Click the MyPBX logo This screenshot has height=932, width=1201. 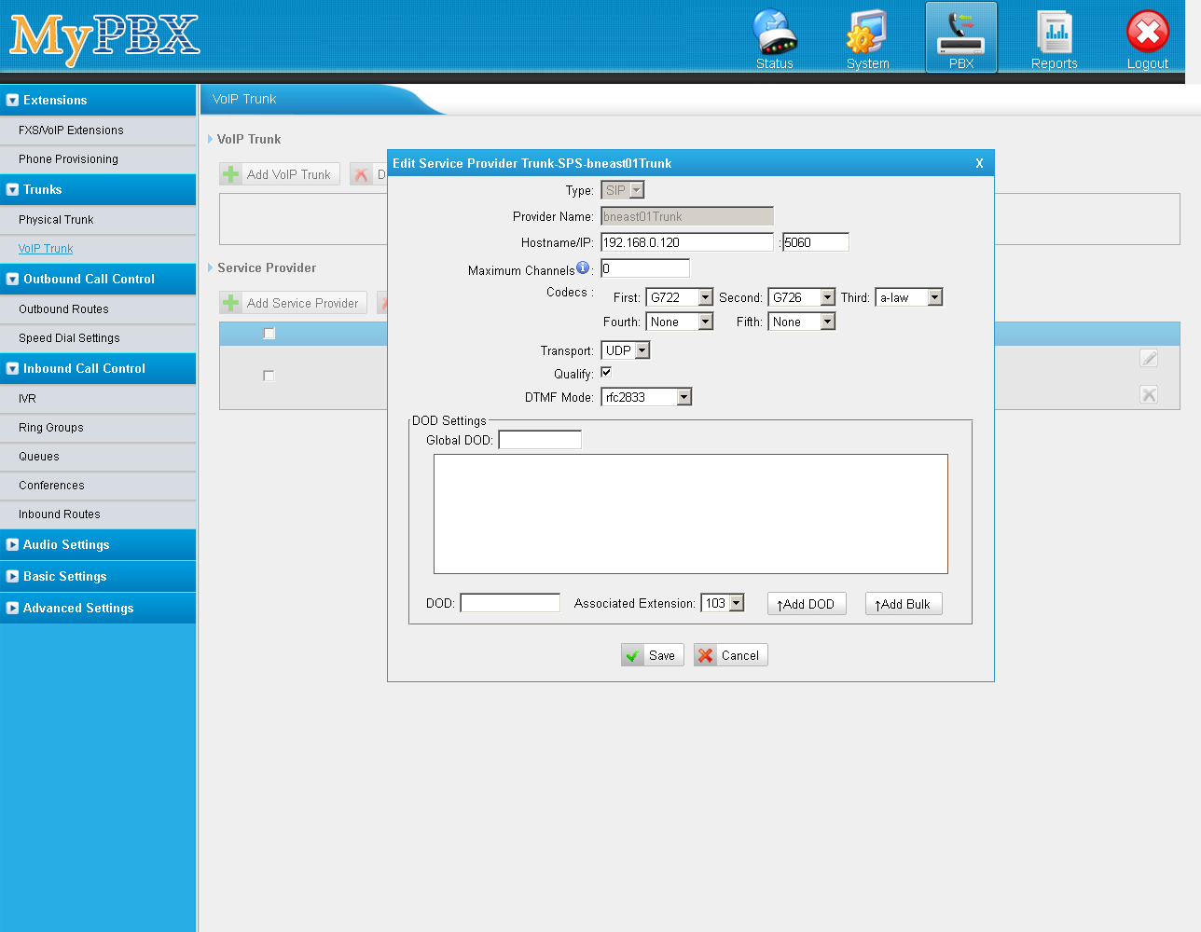pyautogui.click(x=104, y=38)
